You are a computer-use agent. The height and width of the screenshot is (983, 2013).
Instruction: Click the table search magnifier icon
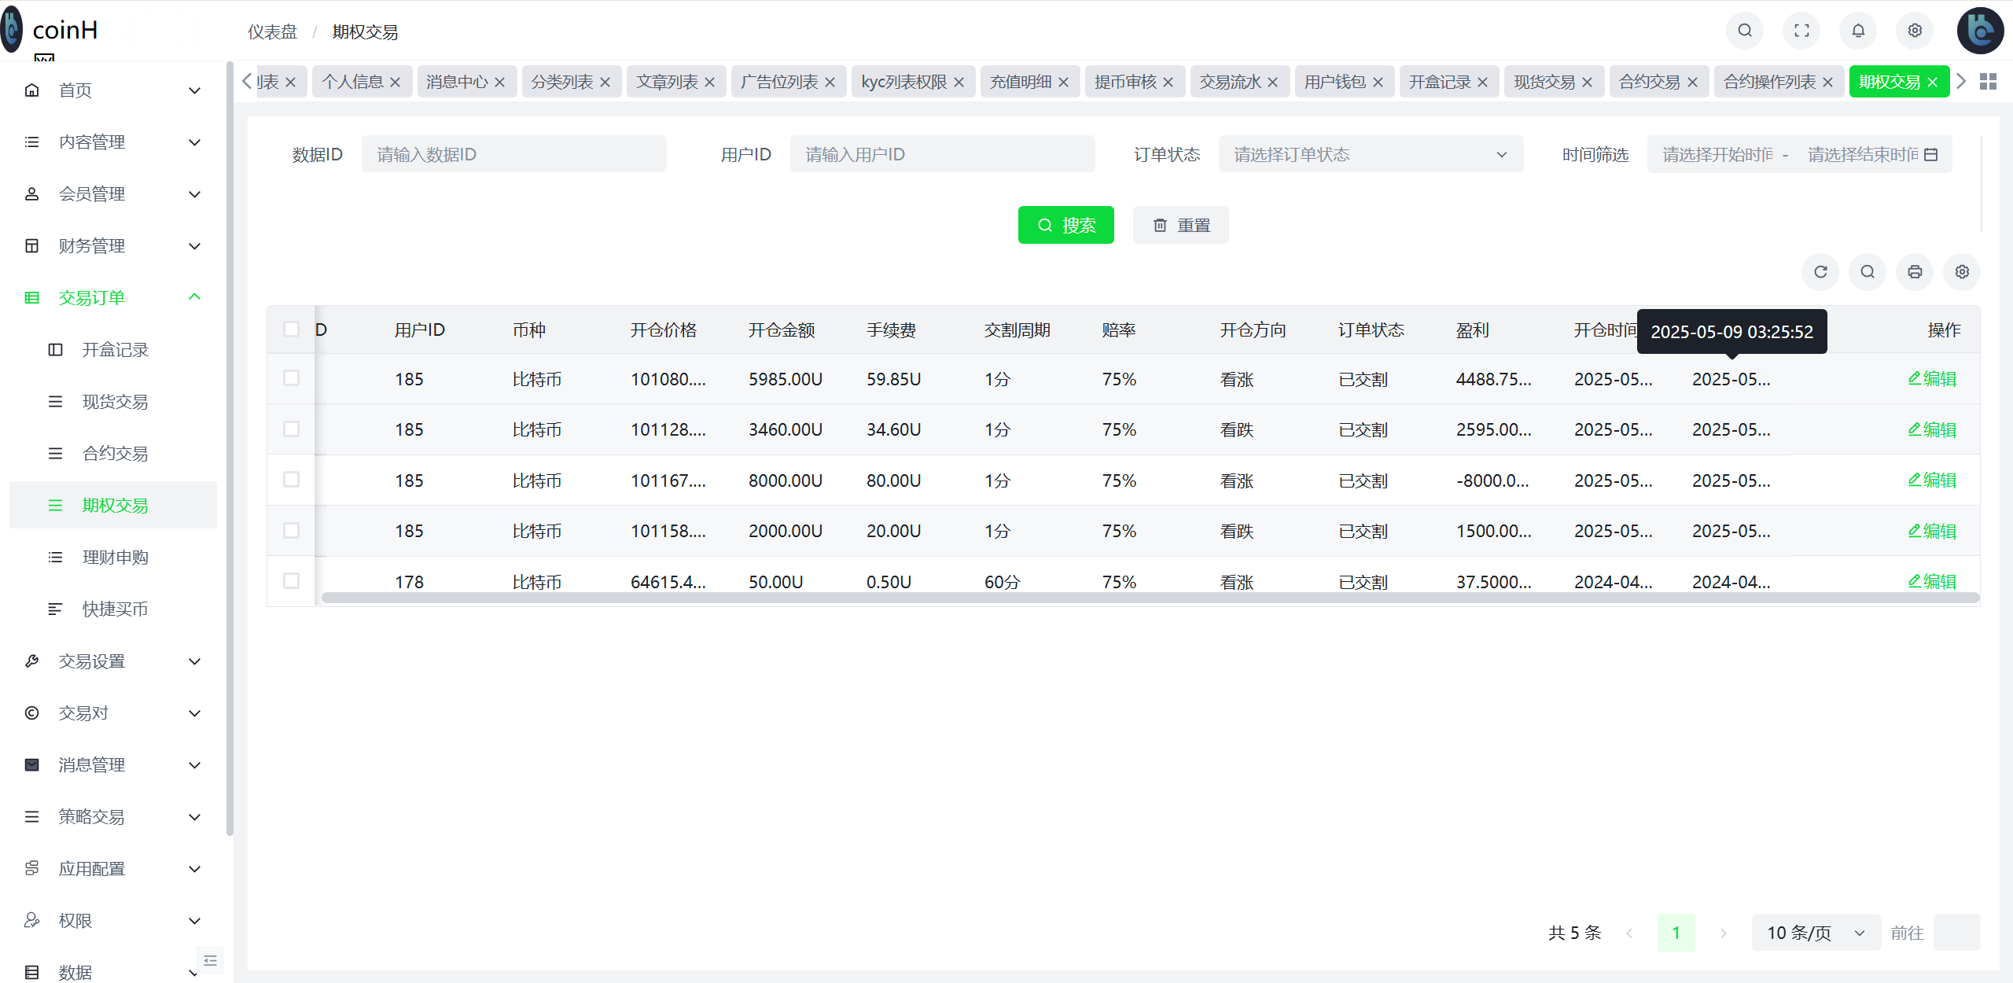coord(1868,271)
